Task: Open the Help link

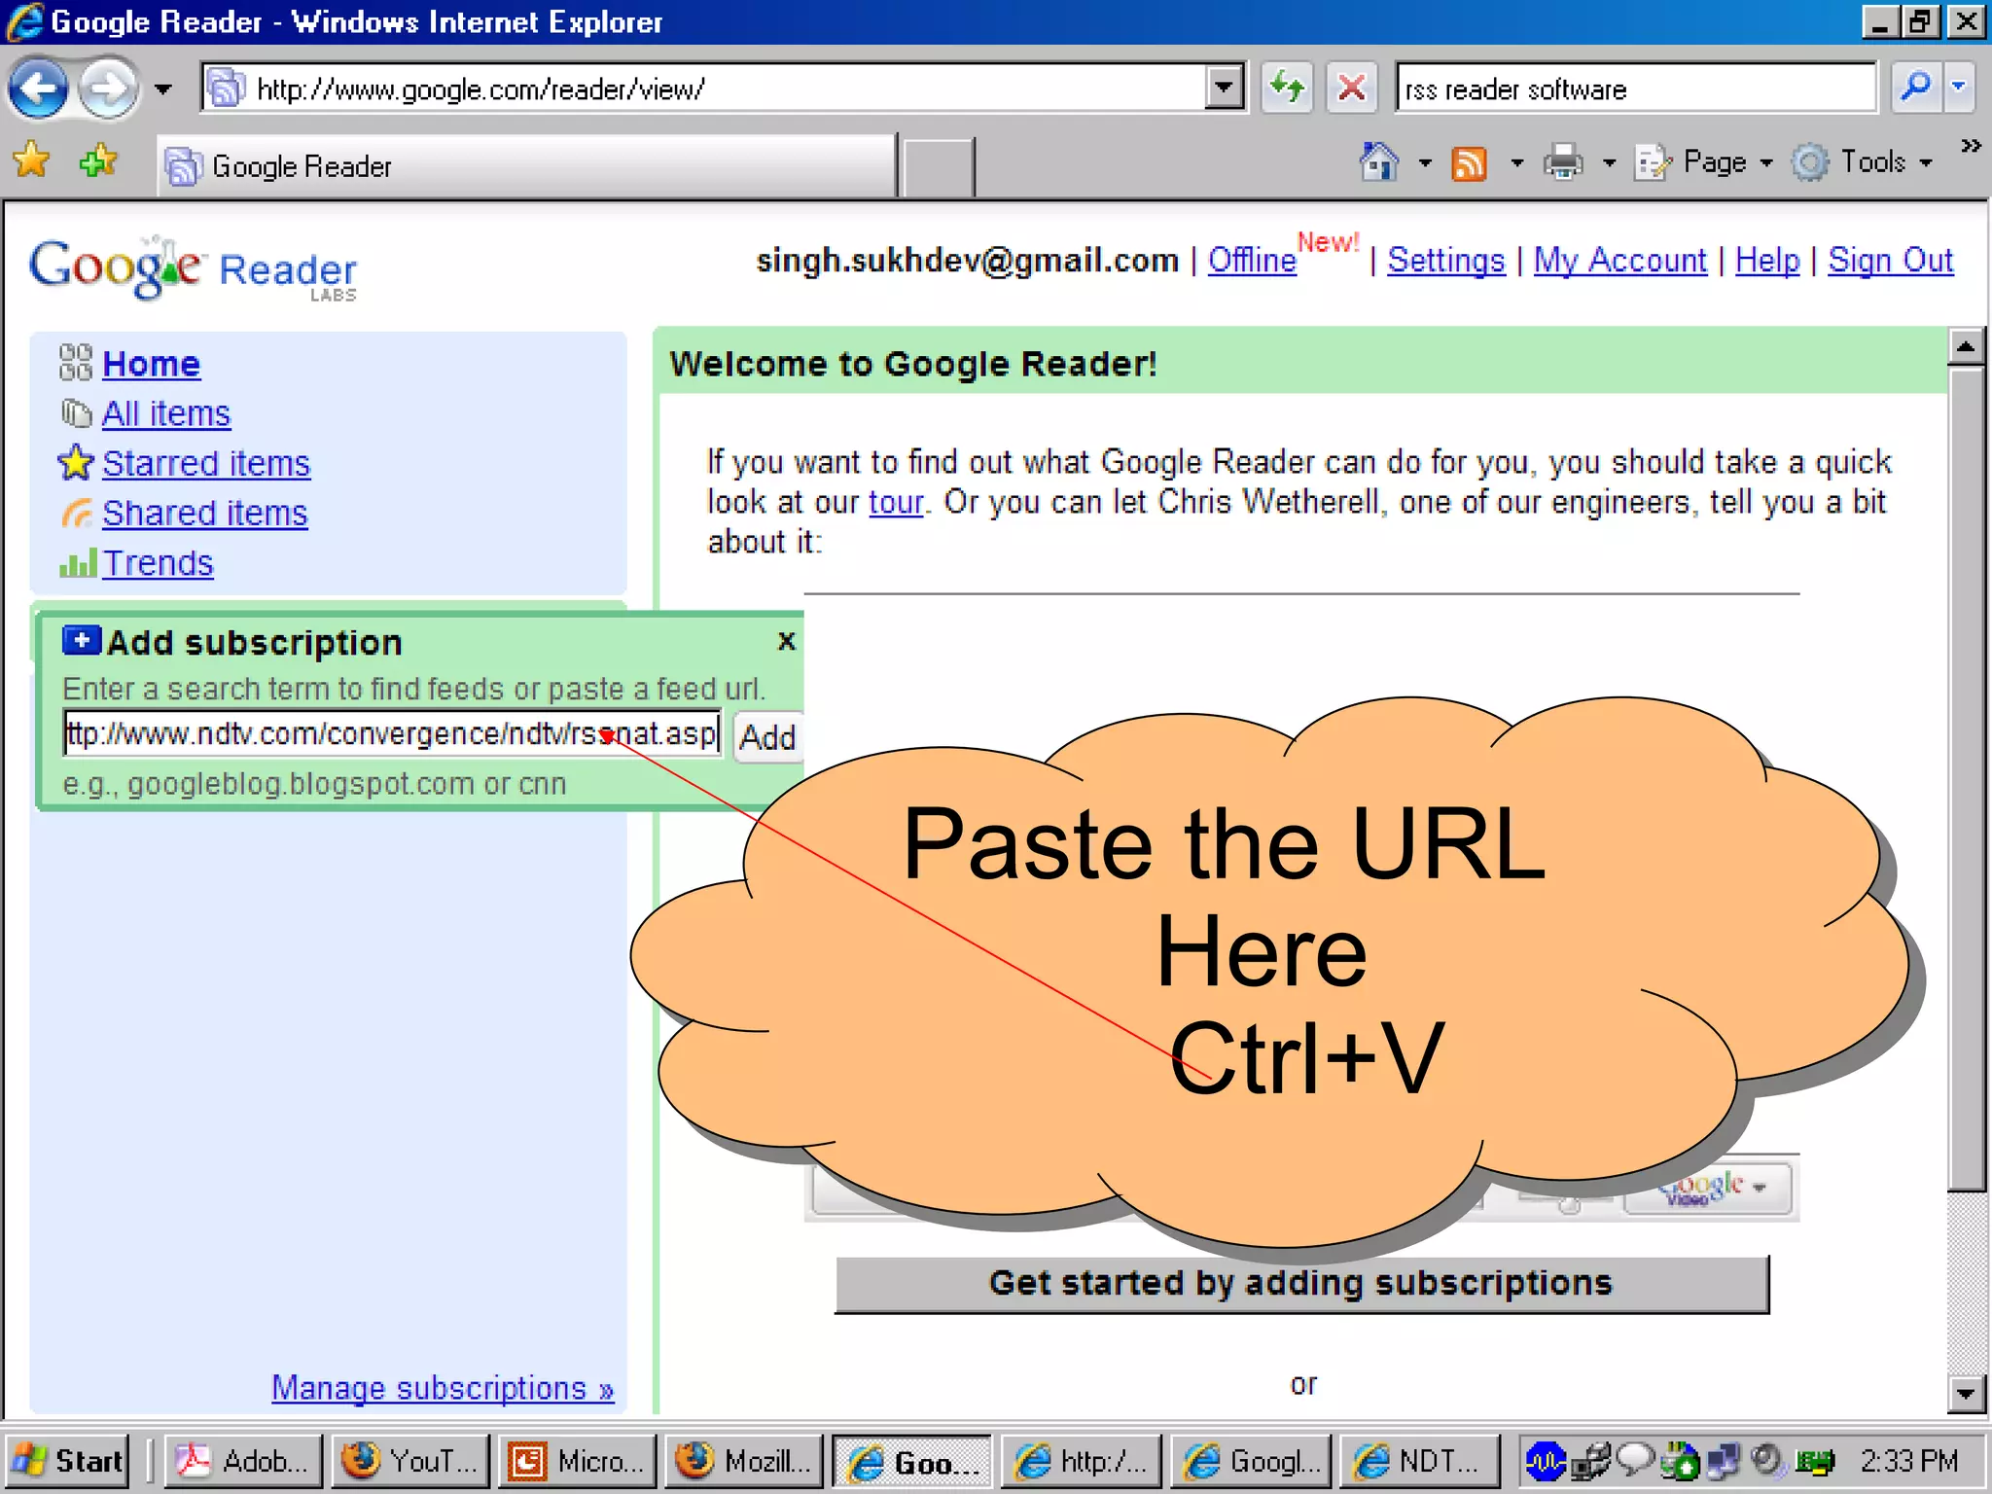Action: [1767, 261]
